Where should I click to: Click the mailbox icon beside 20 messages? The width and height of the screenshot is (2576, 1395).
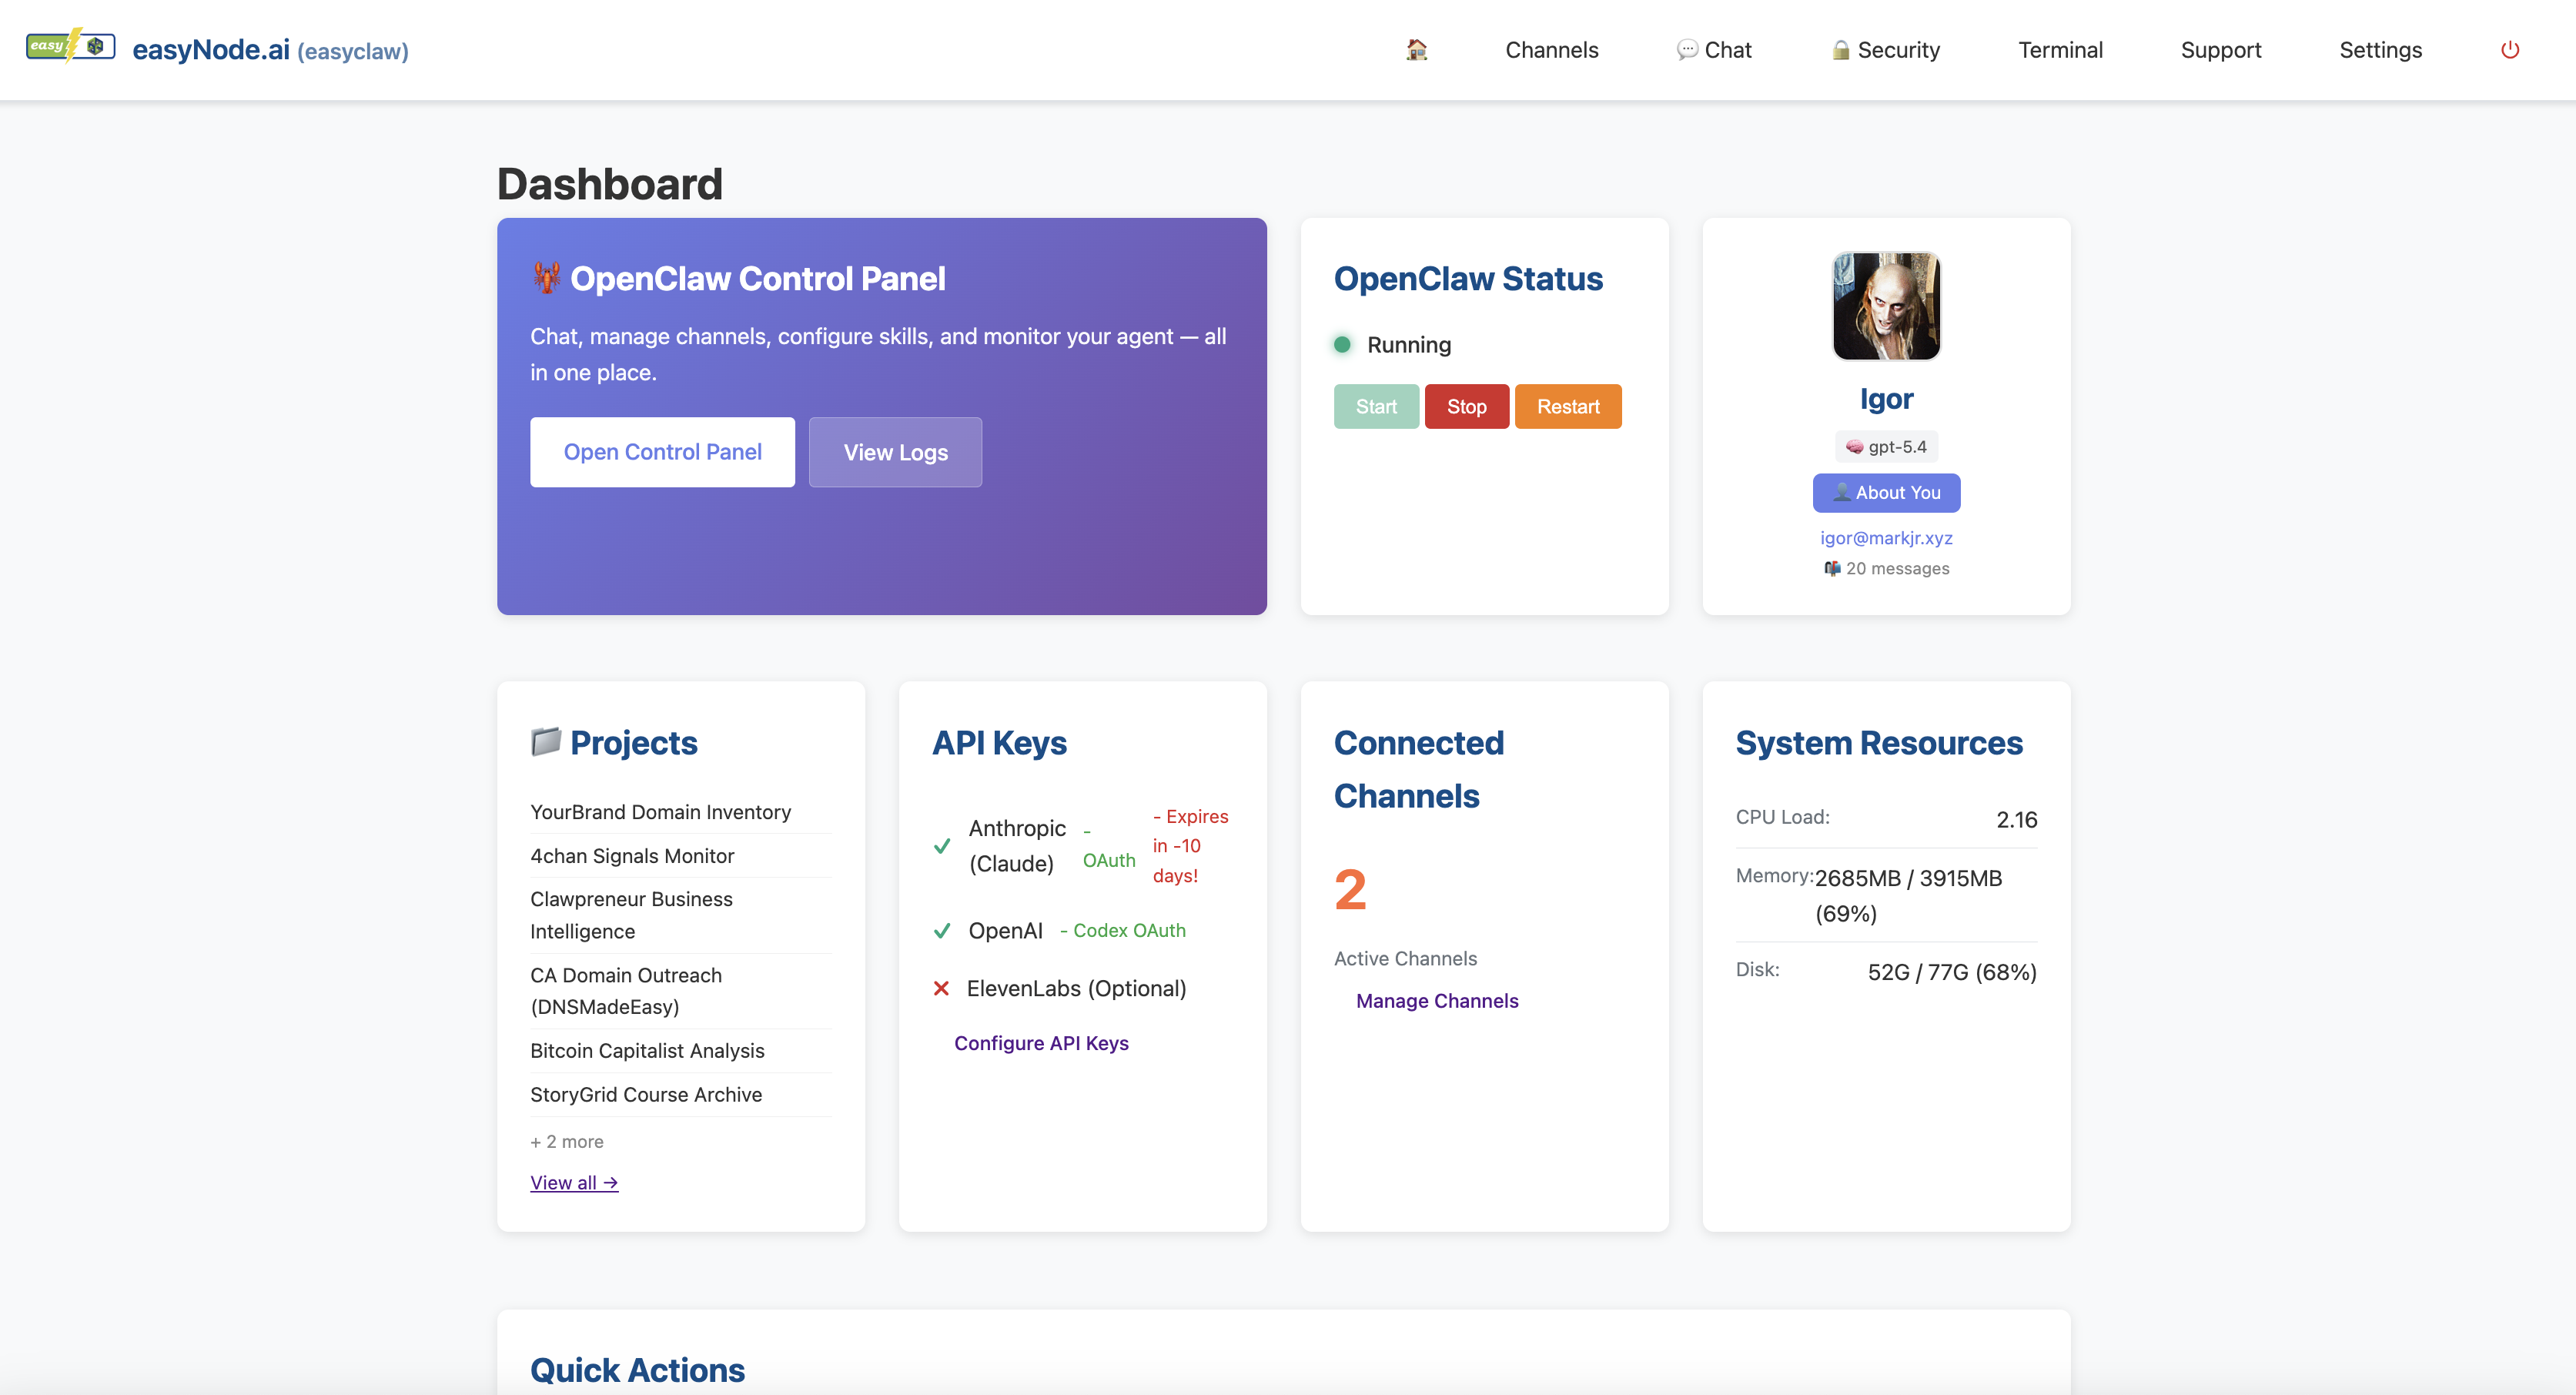point(1832,569)
